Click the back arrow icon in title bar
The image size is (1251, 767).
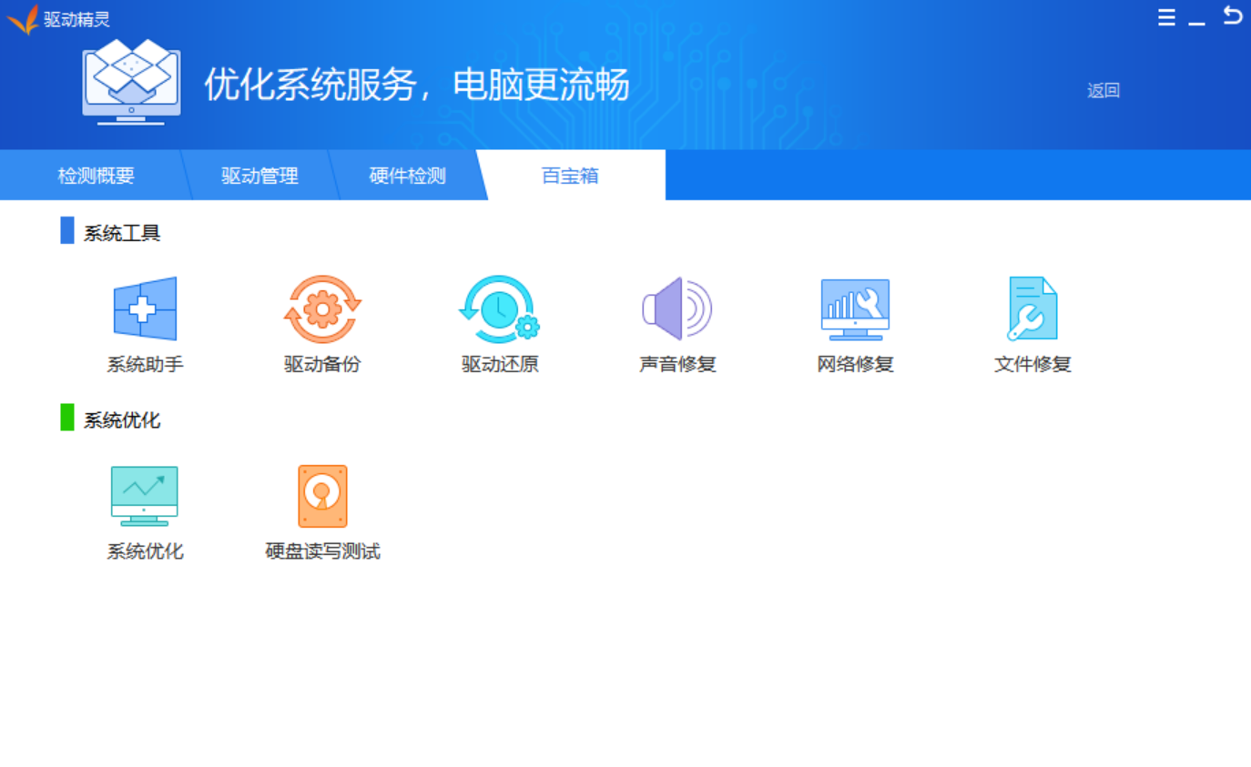click(1232, 15)
